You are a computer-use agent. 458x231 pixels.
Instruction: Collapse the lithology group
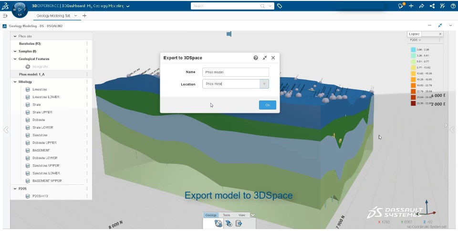(x=15, y=82)
